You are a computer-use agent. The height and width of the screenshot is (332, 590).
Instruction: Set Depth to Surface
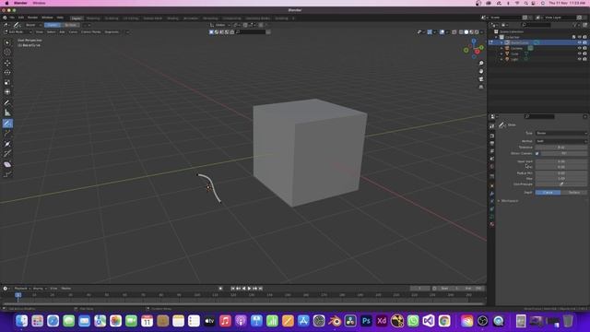point(573,193)
